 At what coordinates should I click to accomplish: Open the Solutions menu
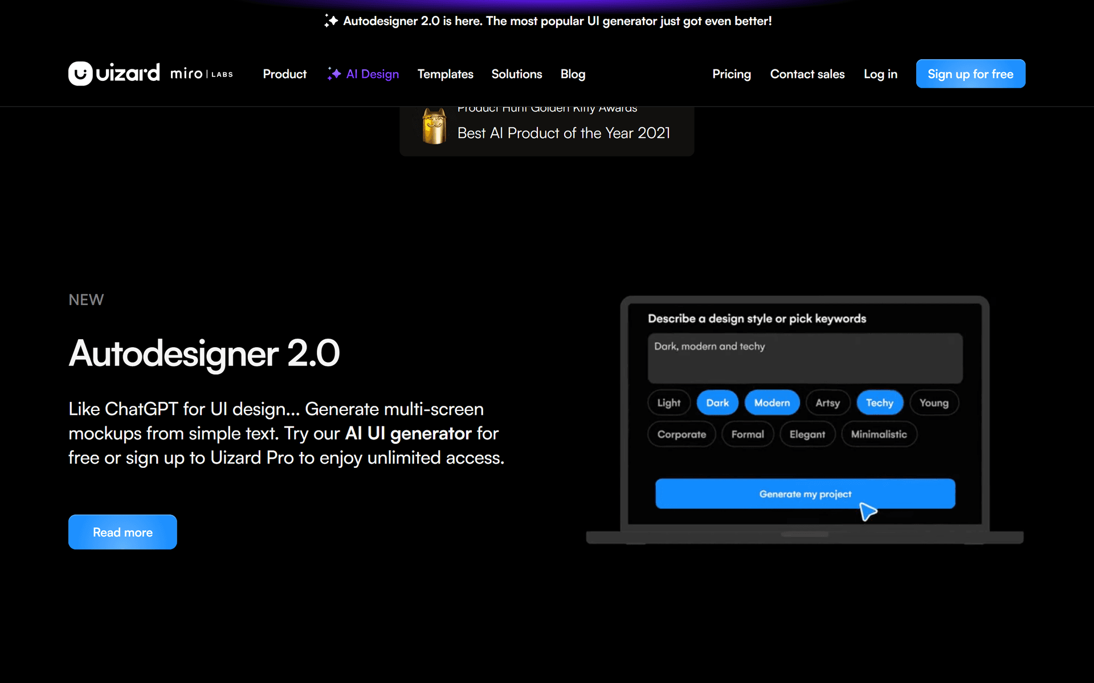[517, 74]
